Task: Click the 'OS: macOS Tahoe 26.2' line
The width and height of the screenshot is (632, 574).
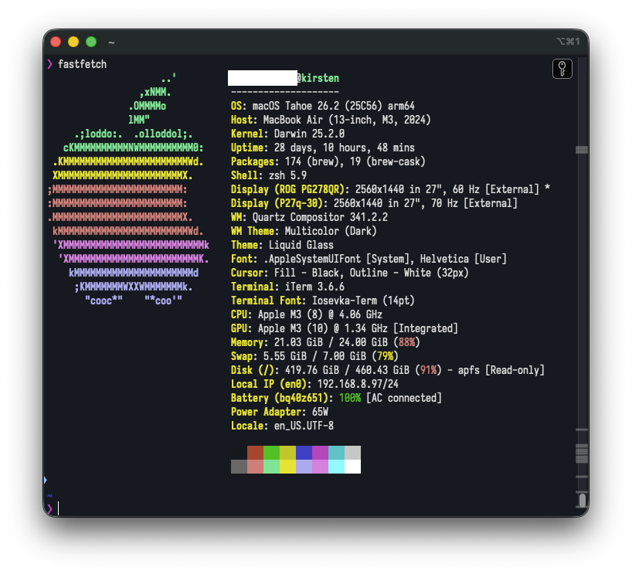Action: 322,106
